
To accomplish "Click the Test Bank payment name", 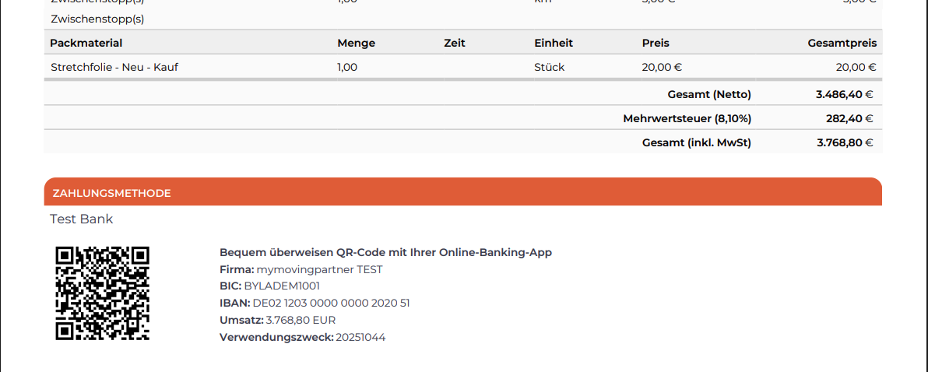I will tap(81, 219).
